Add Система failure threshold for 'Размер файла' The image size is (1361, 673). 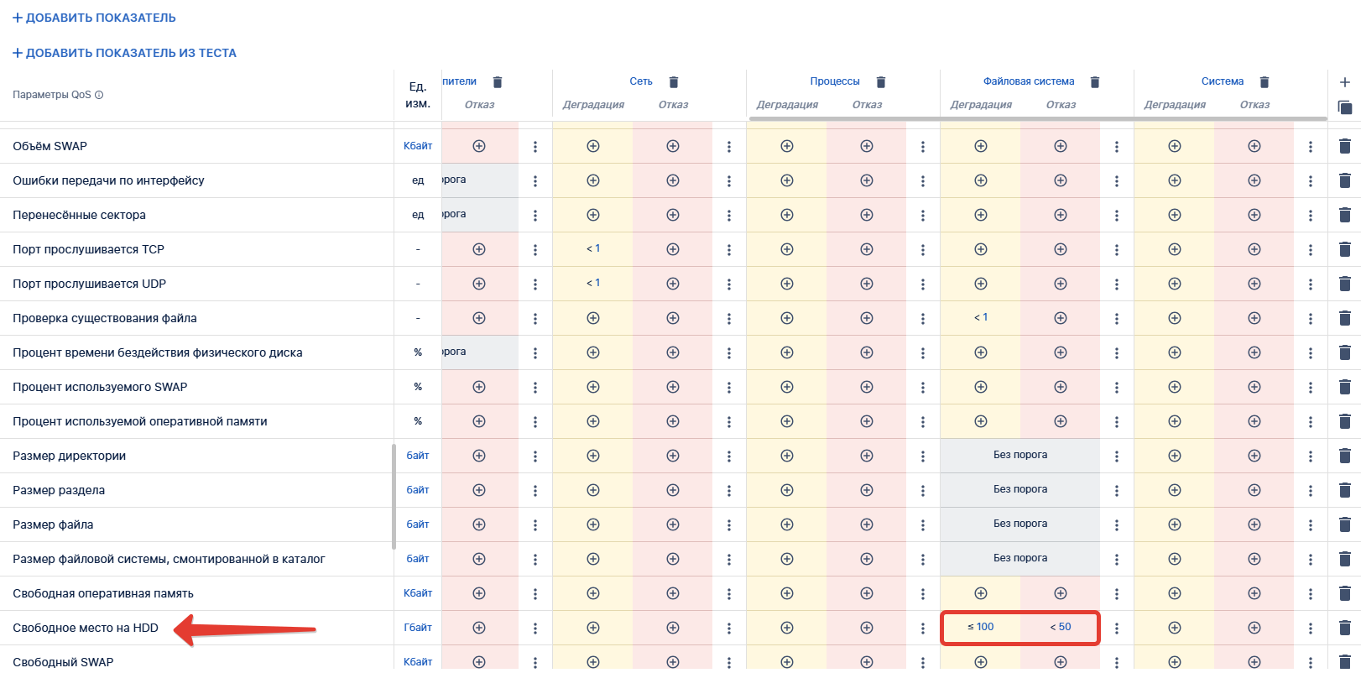[1254, 524]
